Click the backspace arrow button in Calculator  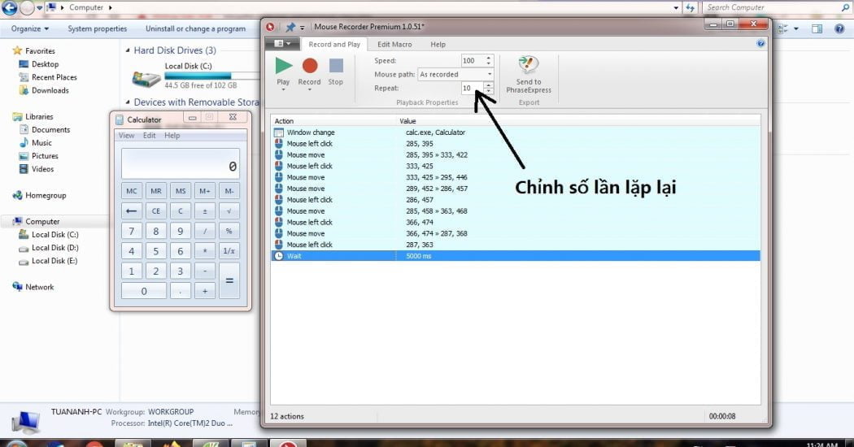(x=131, y=211)
